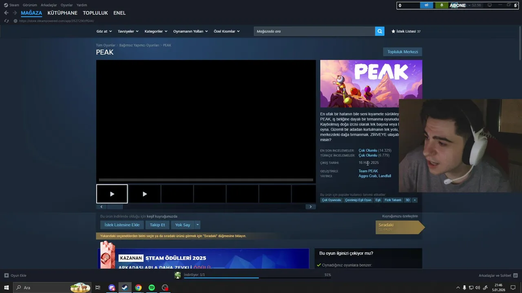Click the magnifier search button in store
Screen dimensions: 522x293
pyautogui.click(x=380, y=31)
